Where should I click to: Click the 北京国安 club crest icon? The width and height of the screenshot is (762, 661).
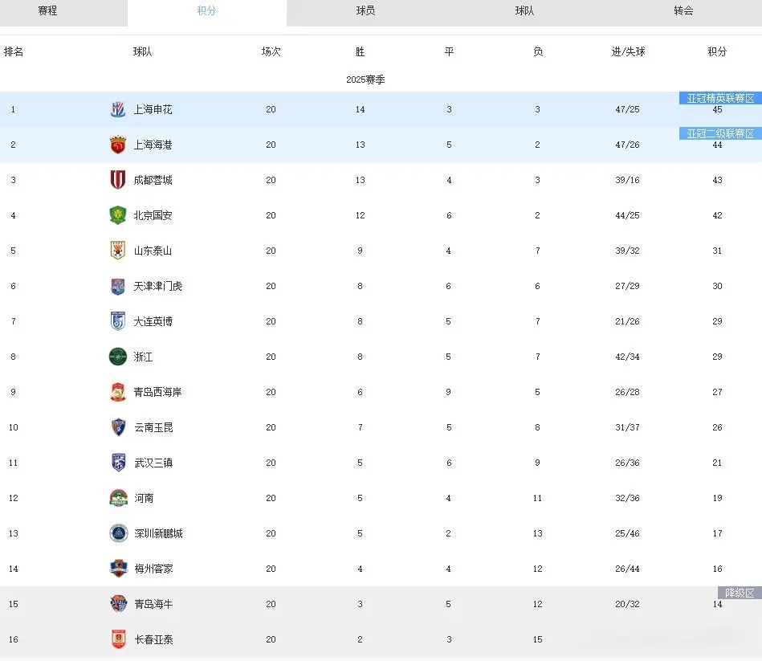(118, 216)
